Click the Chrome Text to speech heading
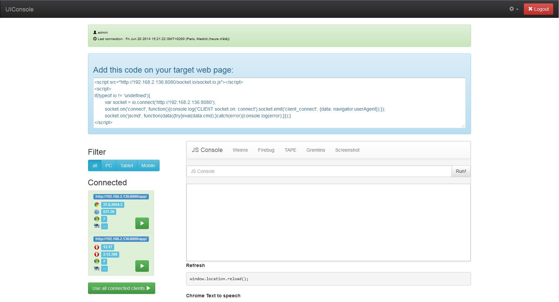The height and width of the screenshot is (302, 559). point(213,296)
